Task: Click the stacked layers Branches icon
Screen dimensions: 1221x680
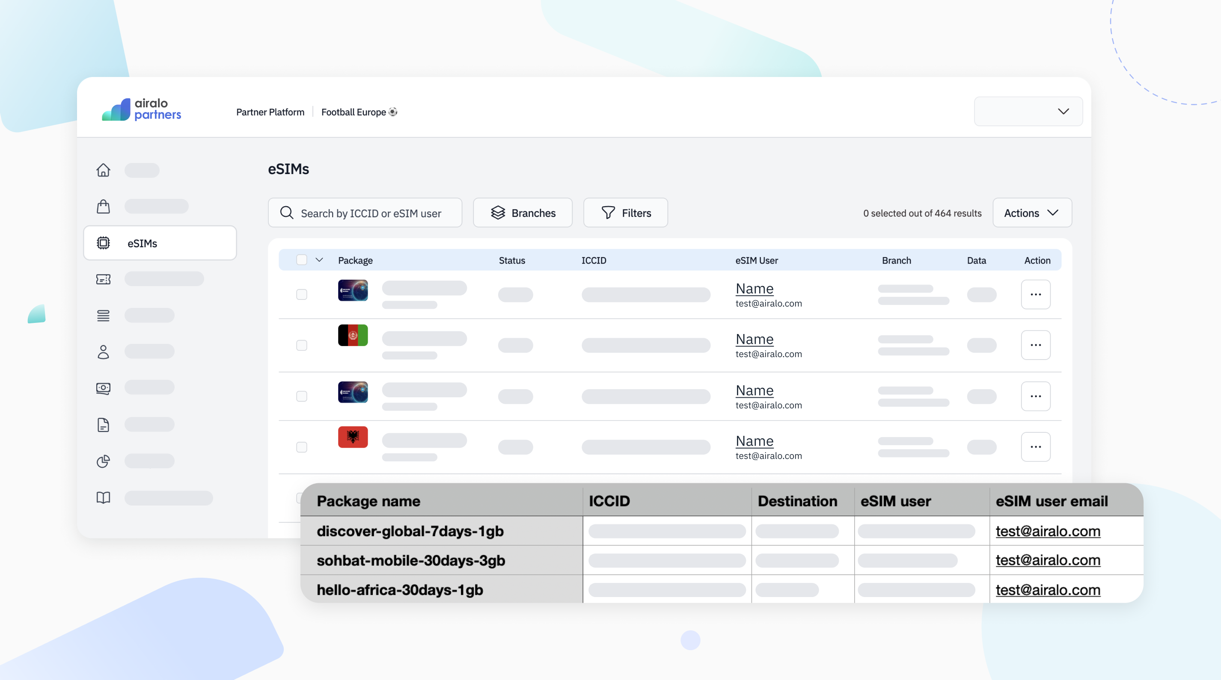Action: [x=498, y=213]
